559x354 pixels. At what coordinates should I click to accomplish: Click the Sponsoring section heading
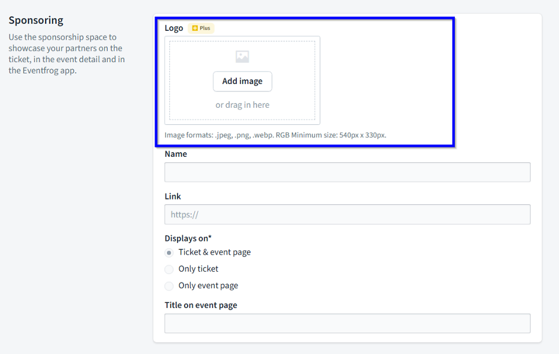(x=36, y=20)
